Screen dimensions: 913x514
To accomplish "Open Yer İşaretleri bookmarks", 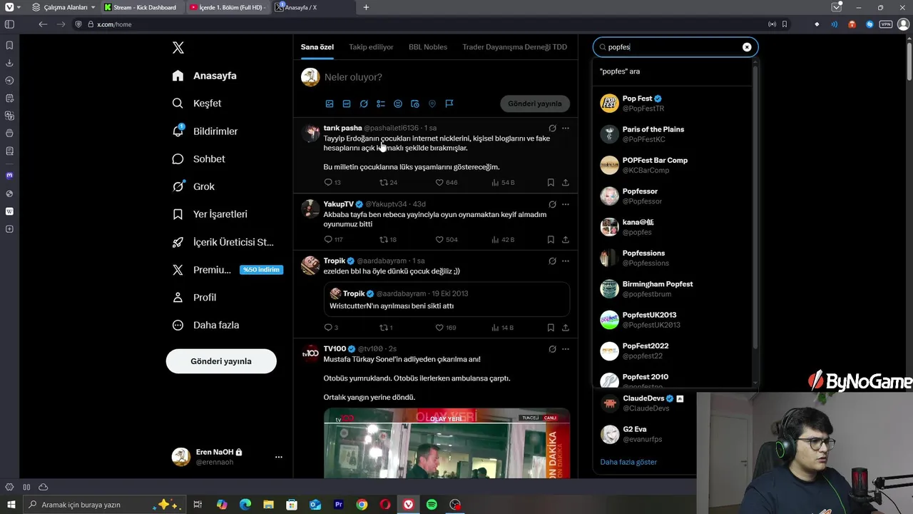I will [210, 214].
